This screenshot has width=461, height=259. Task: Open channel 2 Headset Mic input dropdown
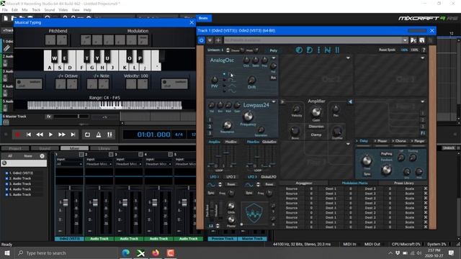tap(99, 164)
